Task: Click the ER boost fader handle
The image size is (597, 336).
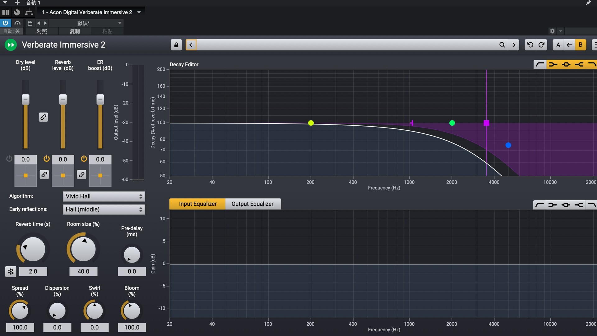Action: click(x=100, y=100)
